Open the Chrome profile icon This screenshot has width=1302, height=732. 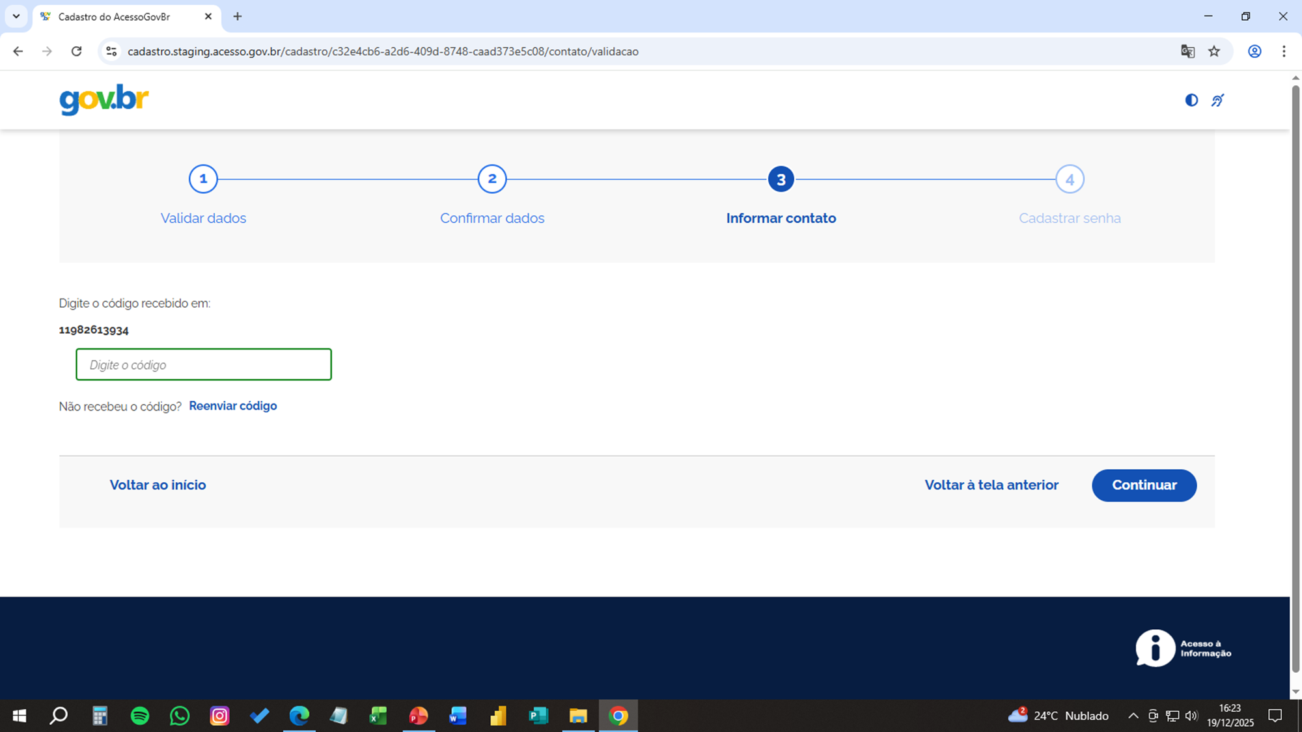pyautogui.click(x=1254, y=51)
